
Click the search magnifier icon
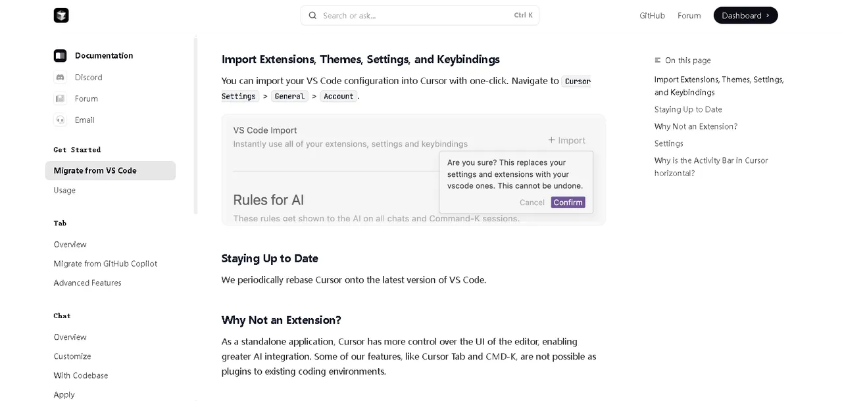tap(312, 15)
